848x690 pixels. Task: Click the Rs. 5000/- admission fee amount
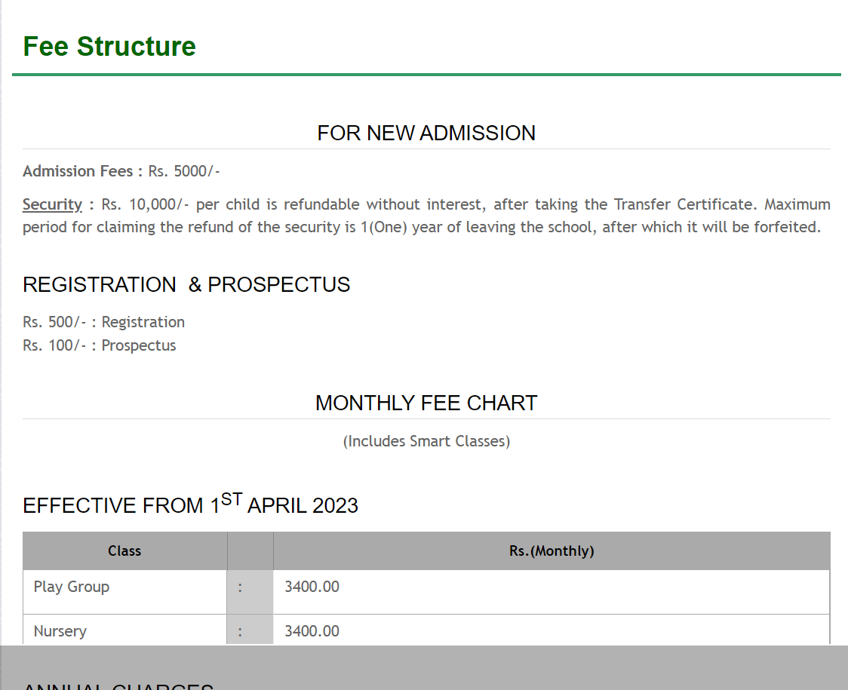point(184,171)
